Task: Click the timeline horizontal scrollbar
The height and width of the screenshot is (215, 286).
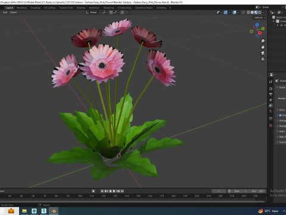Action: click(132, 201)
